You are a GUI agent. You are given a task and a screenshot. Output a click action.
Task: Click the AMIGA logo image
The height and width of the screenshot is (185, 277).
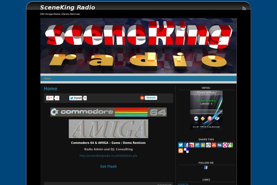click(x=108, y=129)
